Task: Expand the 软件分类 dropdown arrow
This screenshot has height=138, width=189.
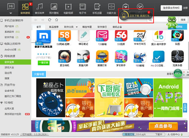Action: coord(77,27)
